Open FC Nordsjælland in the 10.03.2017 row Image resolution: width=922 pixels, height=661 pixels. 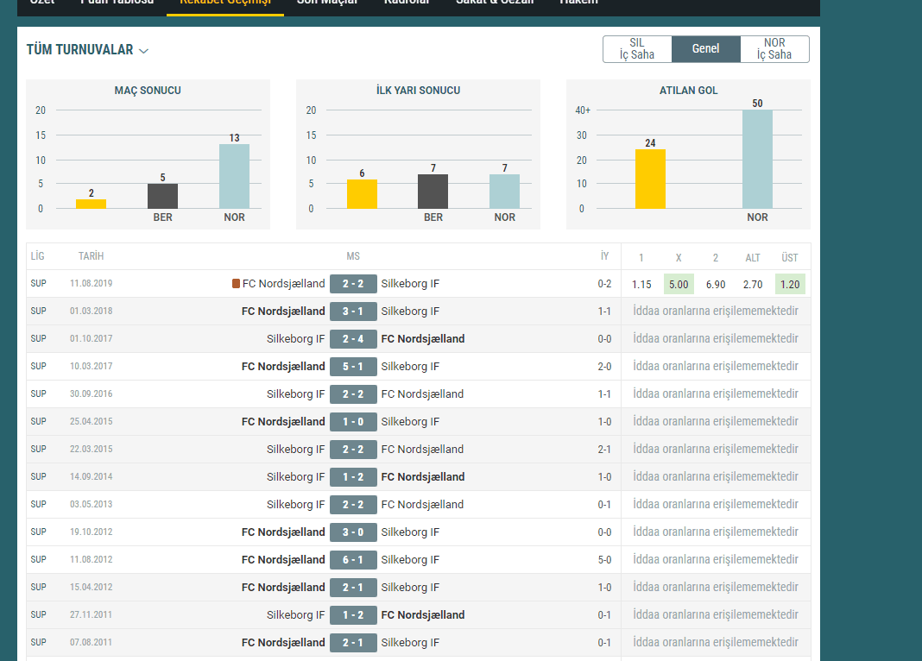pyautogui.click(x=283, y=367)
